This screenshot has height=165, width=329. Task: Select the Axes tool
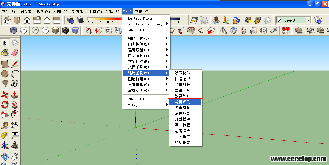[5, 145]
